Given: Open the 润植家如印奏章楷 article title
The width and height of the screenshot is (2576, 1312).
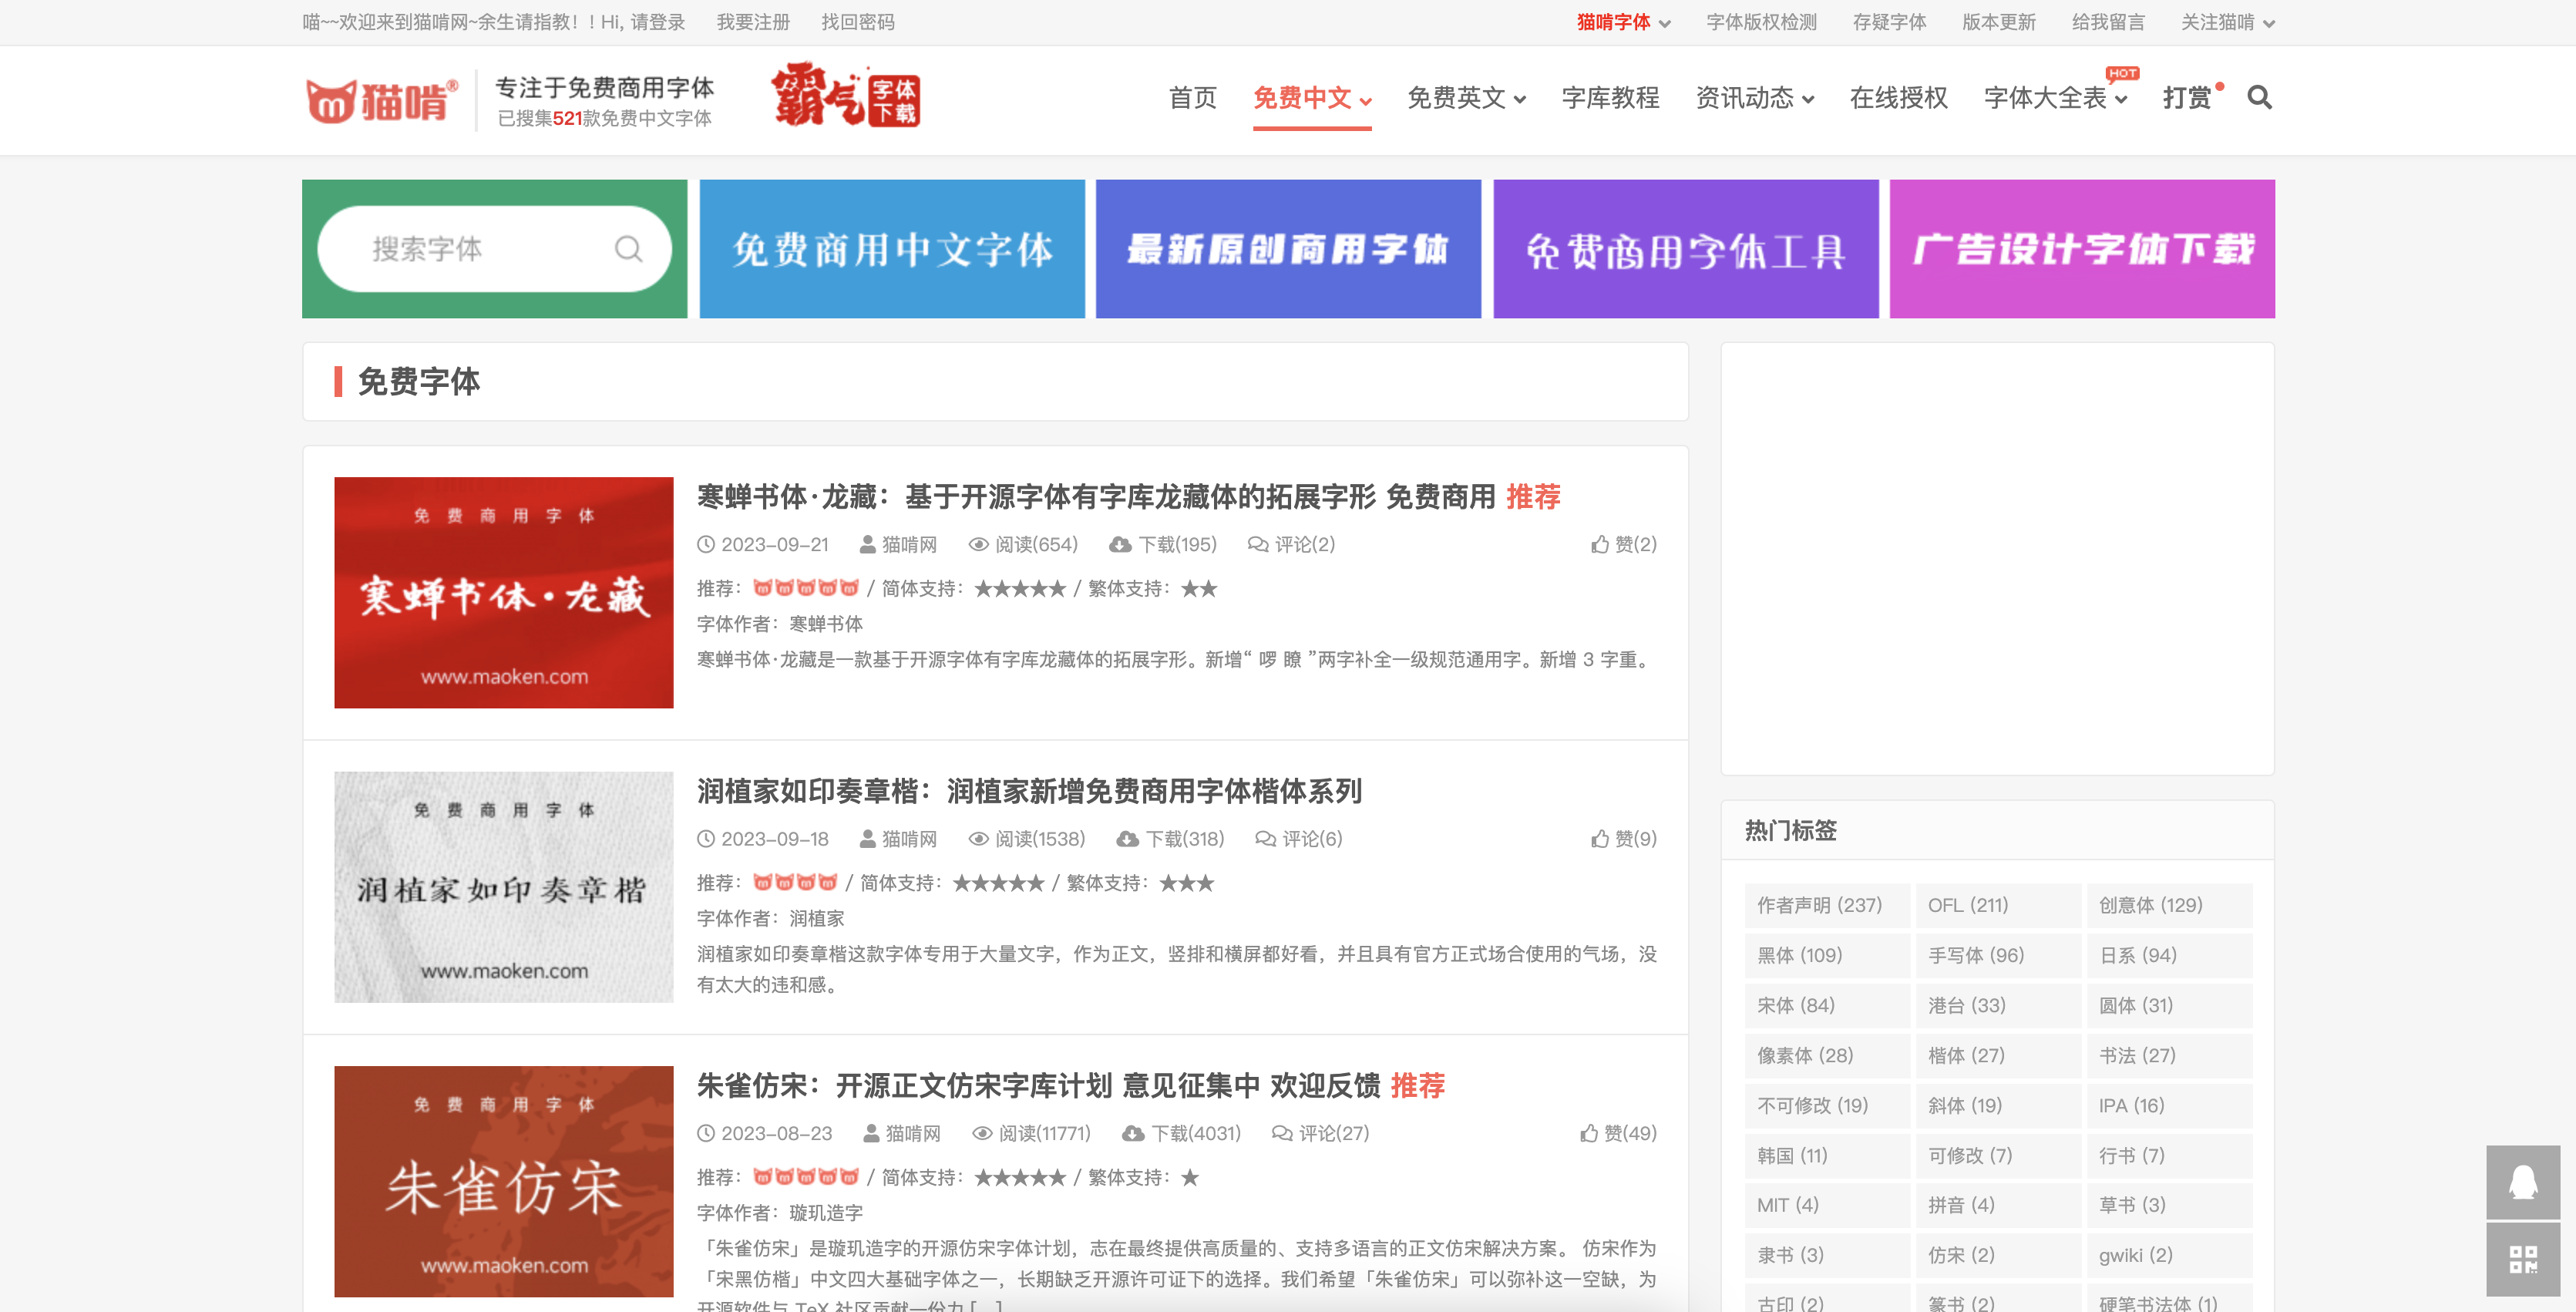Looking at the screenshot, I should [1029, 791].
